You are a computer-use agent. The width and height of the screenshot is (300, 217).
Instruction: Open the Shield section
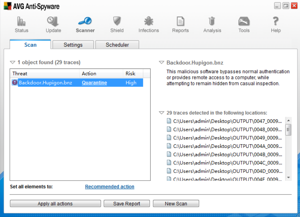tap(117, 24)
